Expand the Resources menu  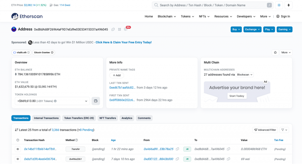click(x=223, y=16)
